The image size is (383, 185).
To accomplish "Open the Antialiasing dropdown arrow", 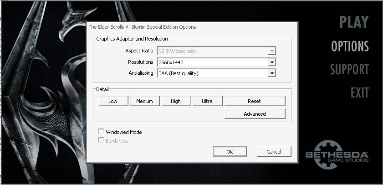I will tap(272, 73).
